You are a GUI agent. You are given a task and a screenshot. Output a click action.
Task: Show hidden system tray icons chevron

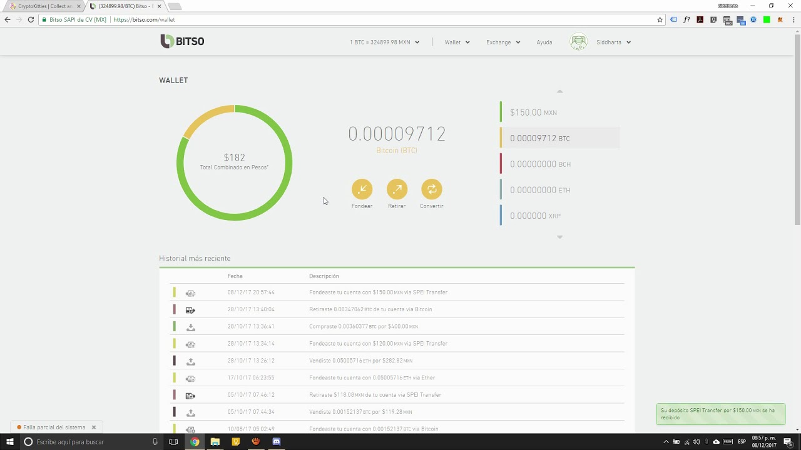(666, 442)
